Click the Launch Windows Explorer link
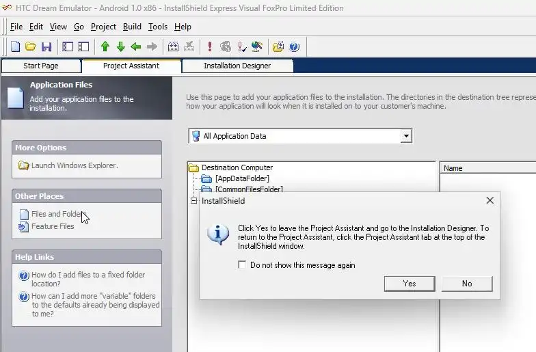Image resolution: width=536 pixels, height=352 pixels. tap(75, 165)
